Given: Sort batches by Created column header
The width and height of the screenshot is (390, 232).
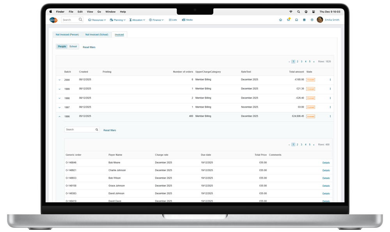Looking at the screenshot, I should pyautogui.click(x=83, y=72).
